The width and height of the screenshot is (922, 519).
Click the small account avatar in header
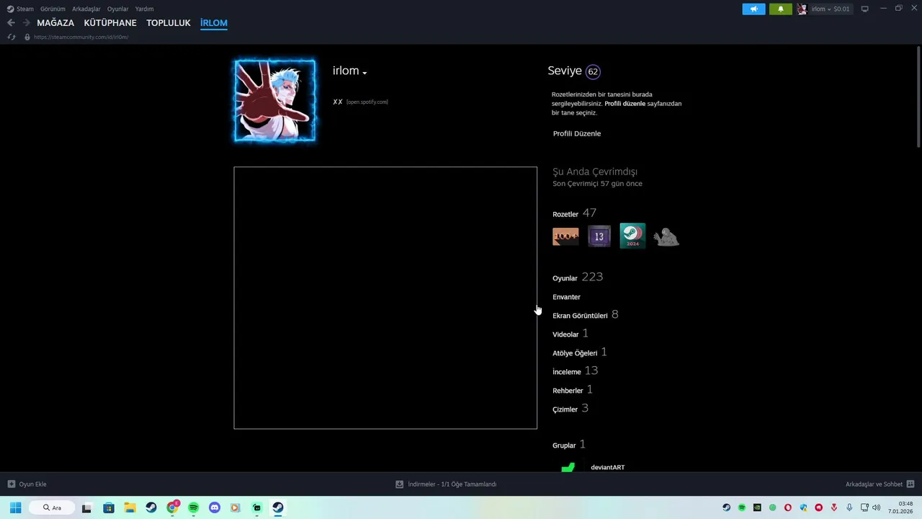802,9
